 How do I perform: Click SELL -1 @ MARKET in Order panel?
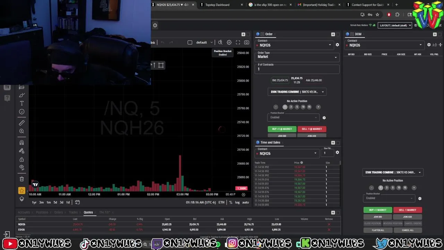click(312, 129)
